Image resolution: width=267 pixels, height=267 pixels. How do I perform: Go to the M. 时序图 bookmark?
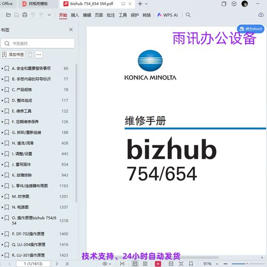click(x=20, y=197)
